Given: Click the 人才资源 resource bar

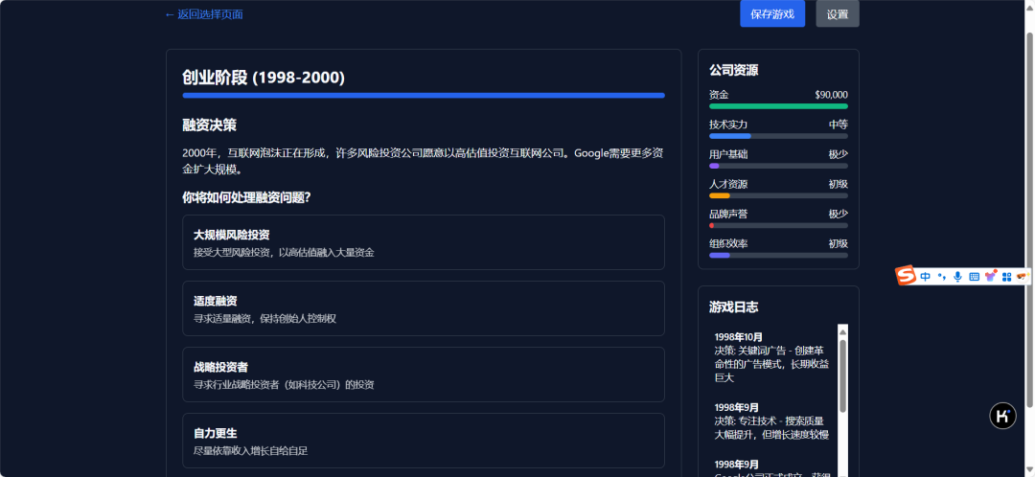Looking at the screenshot, I should (778, 195).
